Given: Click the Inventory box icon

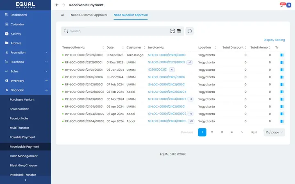Looking at the screenshot, I should point(7,81).
